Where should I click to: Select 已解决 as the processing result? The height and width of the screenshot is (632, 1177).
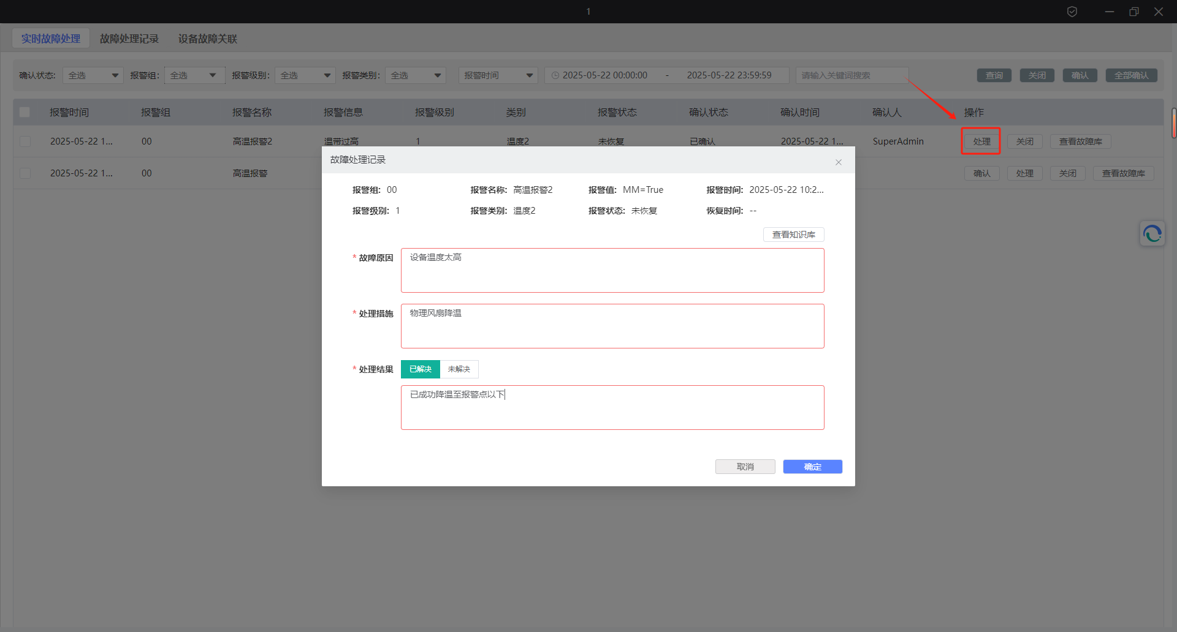(421, 369)
